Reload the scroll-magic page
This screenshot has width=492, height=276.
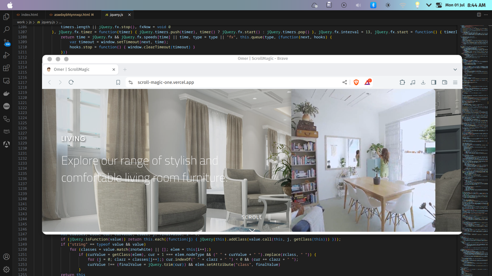pos(71,82)
